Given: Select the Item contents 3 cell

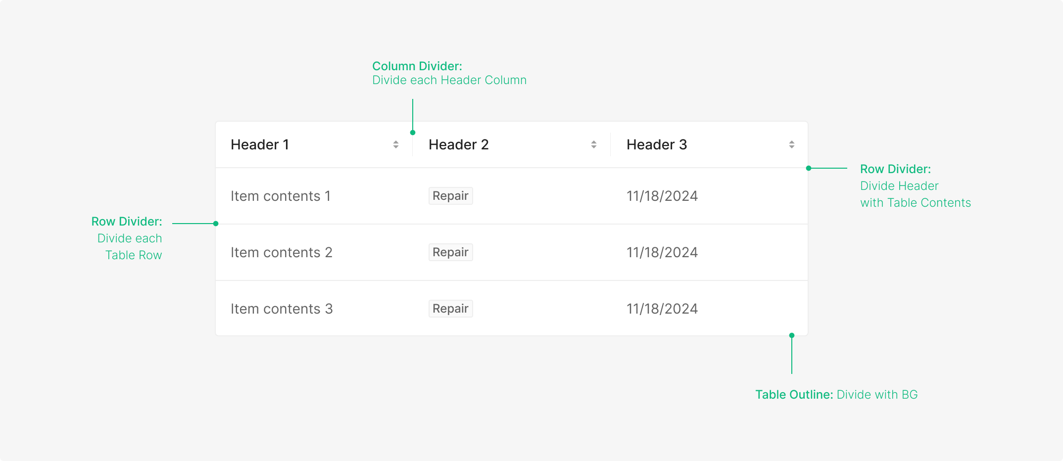Looking at the screenshot, I should 282,309.
